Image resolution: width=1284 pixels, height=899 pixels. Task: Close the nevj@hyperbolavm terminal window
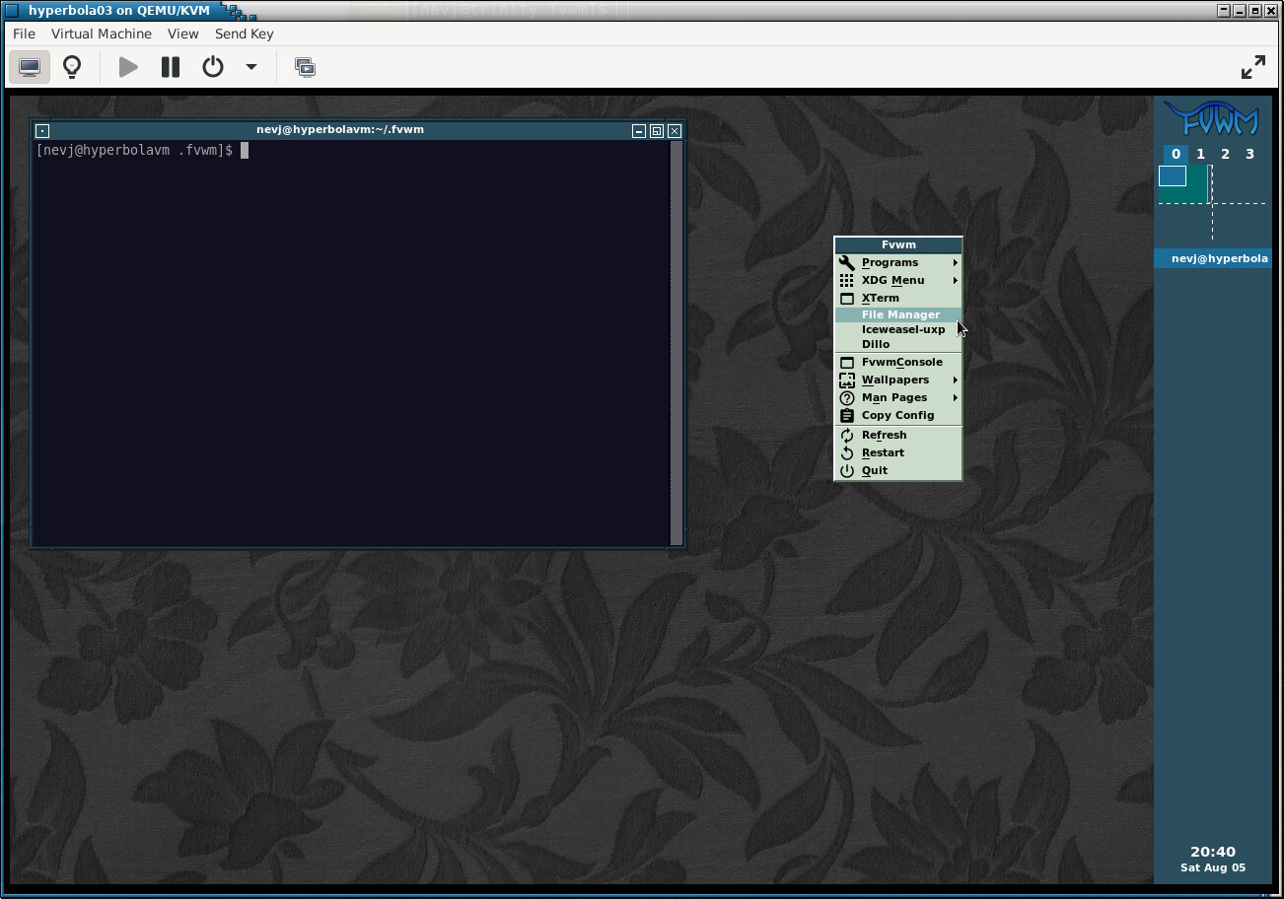(x=675, y=130)
